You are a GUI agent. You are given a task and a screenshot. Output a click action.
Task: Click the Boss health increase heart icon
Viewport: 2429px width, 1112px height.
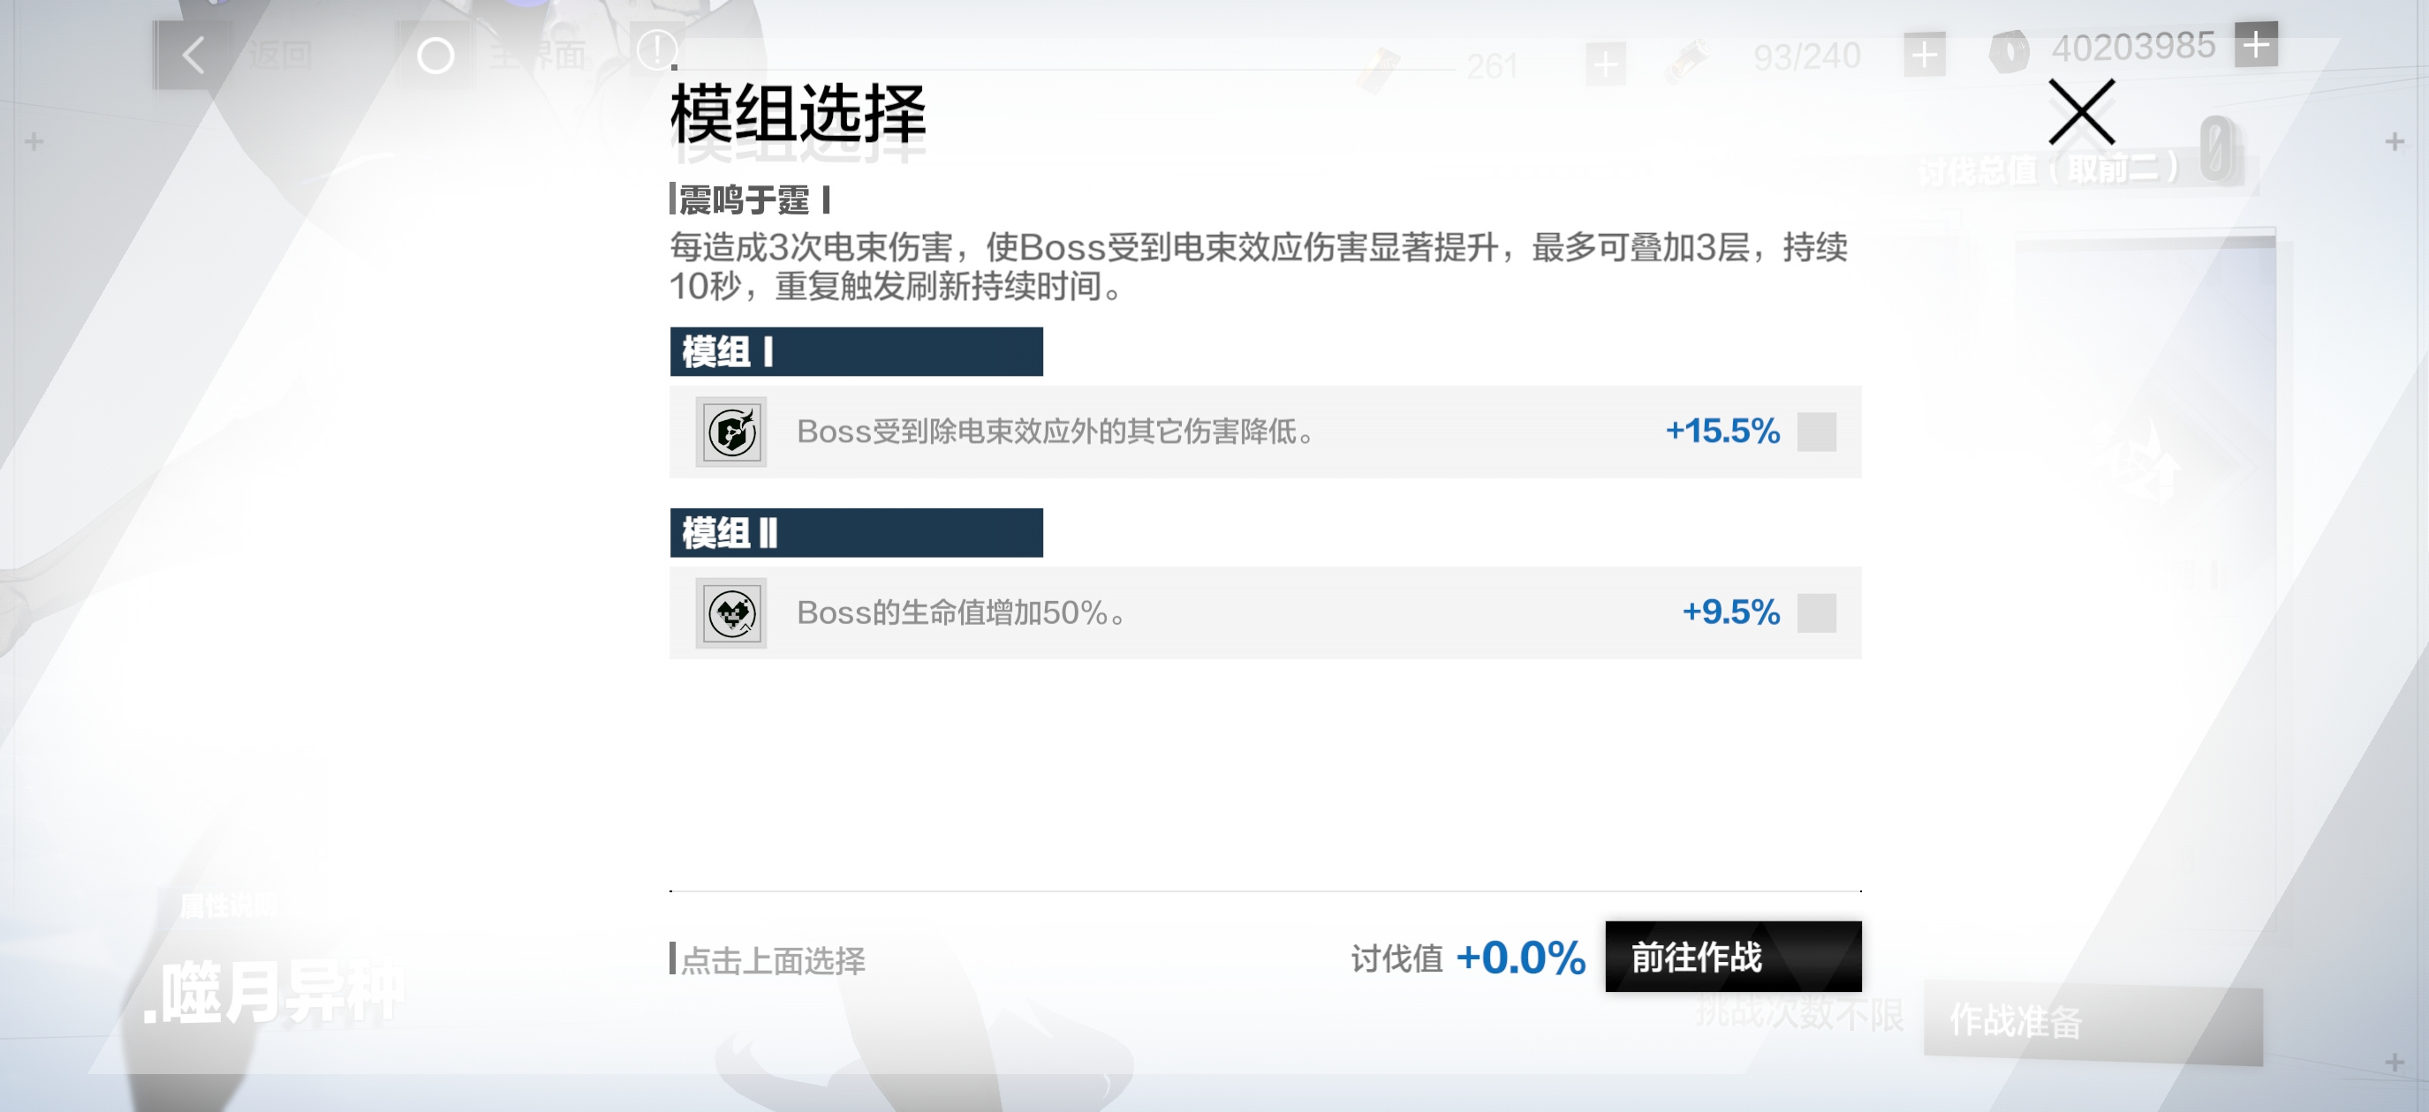[730, 612]
